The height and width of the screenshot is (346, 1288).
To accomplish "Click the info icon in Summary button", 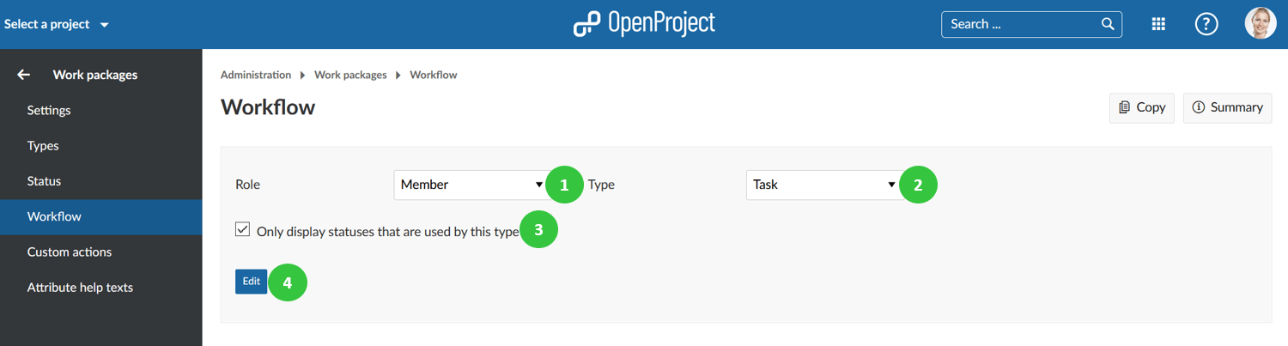I will click(x=1199, y=107).
